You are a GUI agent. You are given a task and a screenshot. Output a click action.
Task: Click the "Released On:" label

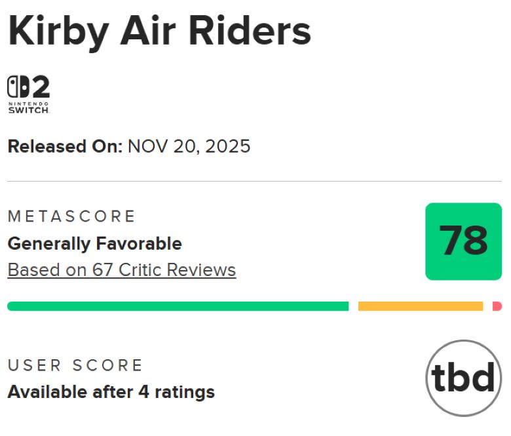point(64,146)
